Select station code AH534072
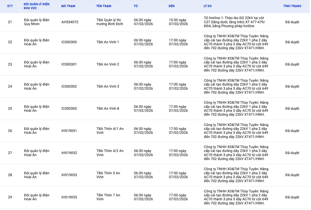 (70, 22)
